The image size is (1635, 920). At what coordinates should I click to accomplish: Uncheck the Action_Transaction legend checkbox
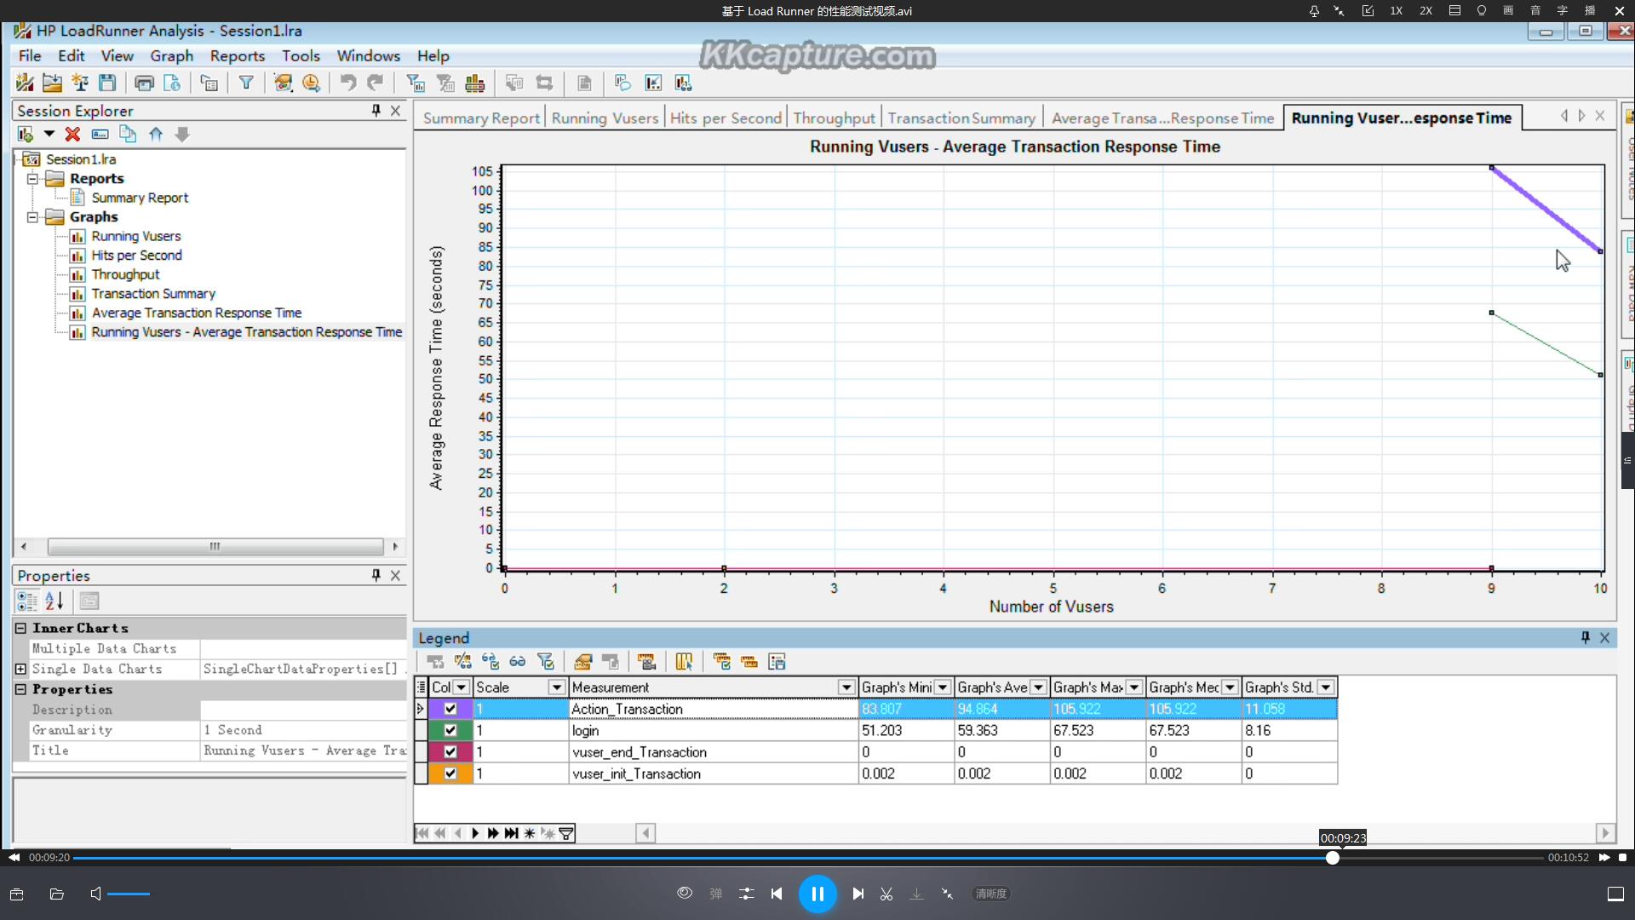[450, 709]
